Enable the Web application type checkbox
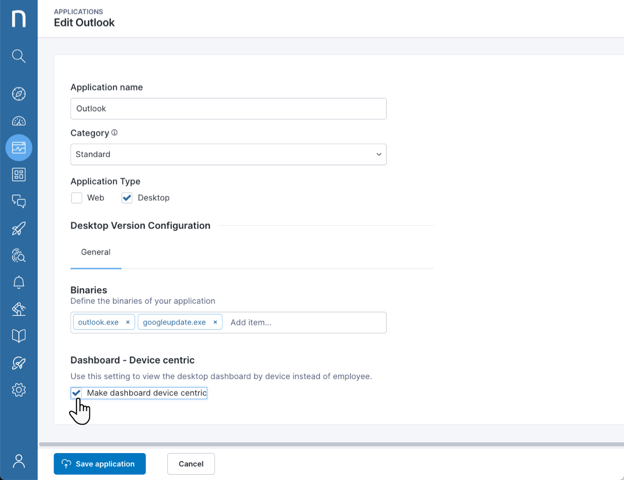This screenshot has height=480, width=624. pyautogui.click(x=77, y=198)
